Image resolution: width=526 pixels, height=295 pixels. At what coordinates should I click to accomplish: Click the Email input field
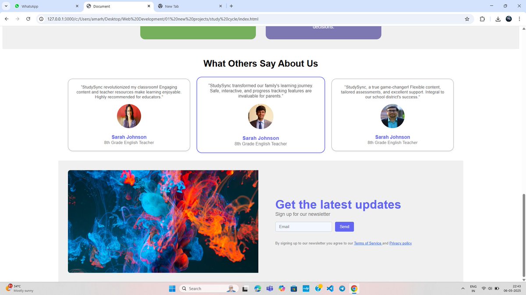click(303, 227)
